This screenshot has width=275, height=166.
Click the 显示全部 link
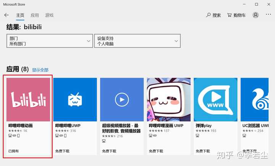click(x=40, y=70)
